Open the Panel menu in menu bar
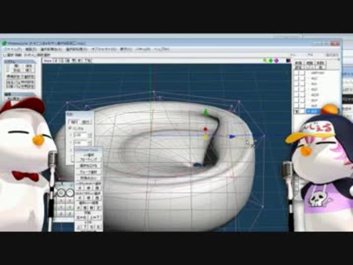Viewport: 353px width, 265px height. coord(143,49)
